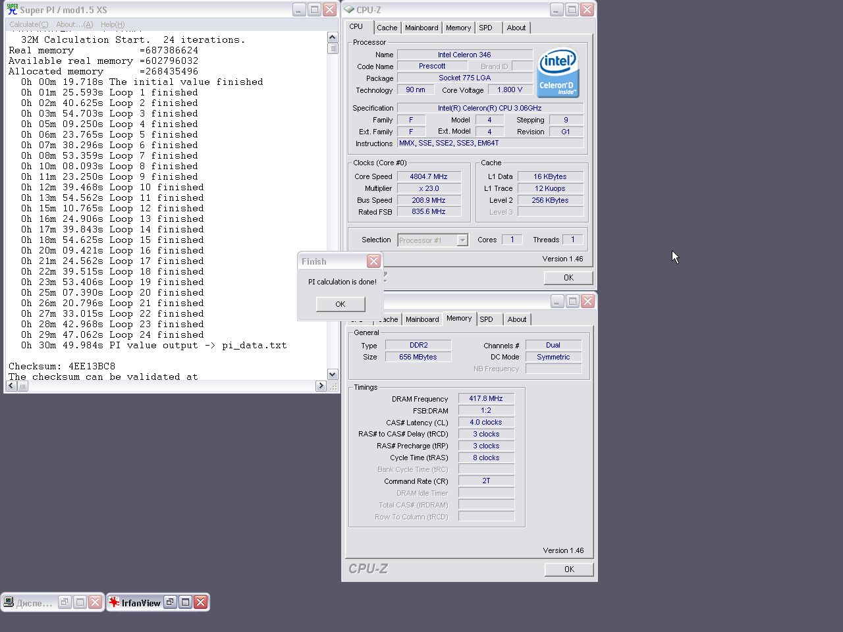Switch to Mainboard tab in top CPU-Z
This screenshot has height=632, width=843.
pyautogui.click(x=421, y=28)
